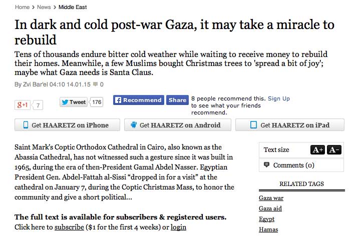Click the Facebook Sign Up link
This screenshot has width=355, height=240.
(x=279, y=98)
